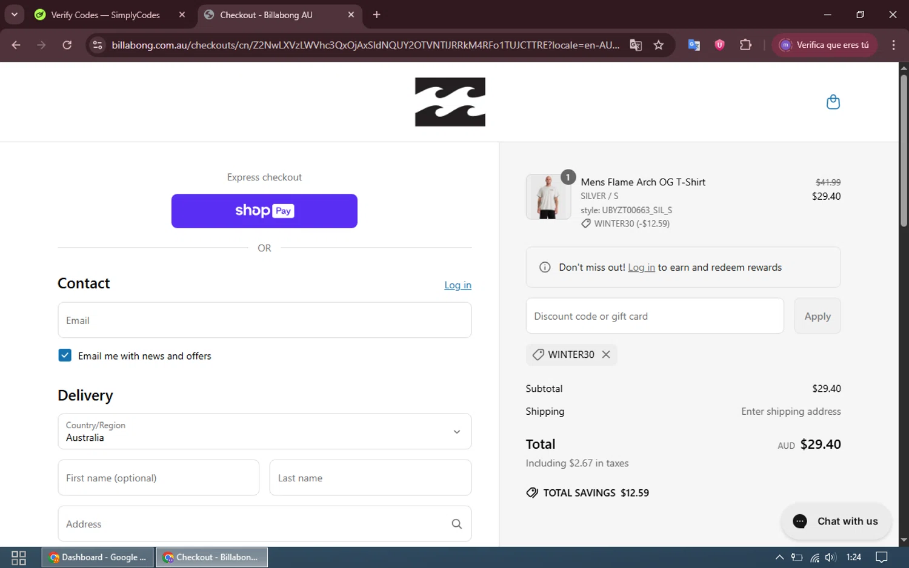Show hidden tray icons chevron
This screenshot has height=568, width=909.
[x=779, y=557]
